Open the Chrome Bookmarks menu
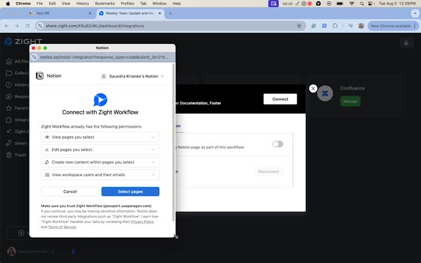 point(105,3)
